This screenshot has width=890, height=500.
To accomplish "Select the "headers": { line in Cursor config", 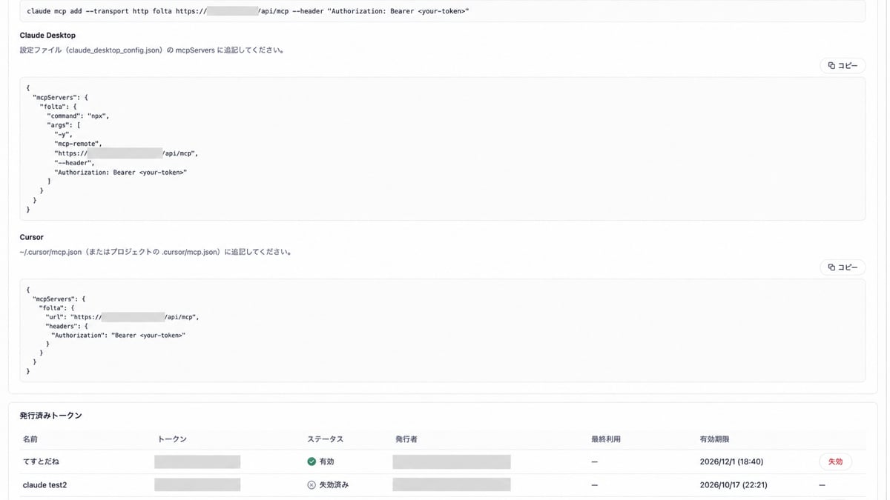I will (x=67, y=326).
